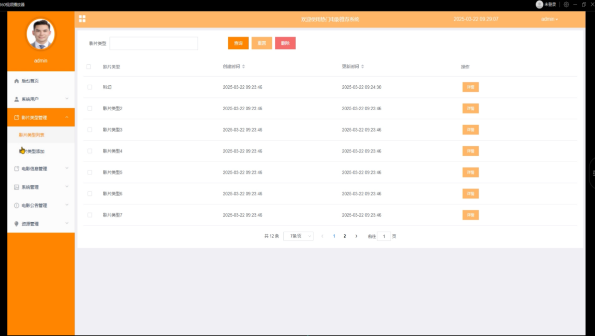Select page 1 in pagination

click(334, 236)
